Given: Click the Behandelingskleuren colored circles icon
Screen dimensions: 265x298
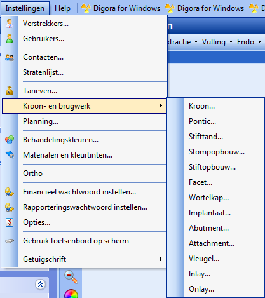Looking at the screenshot, I should (x=10, y=140).
